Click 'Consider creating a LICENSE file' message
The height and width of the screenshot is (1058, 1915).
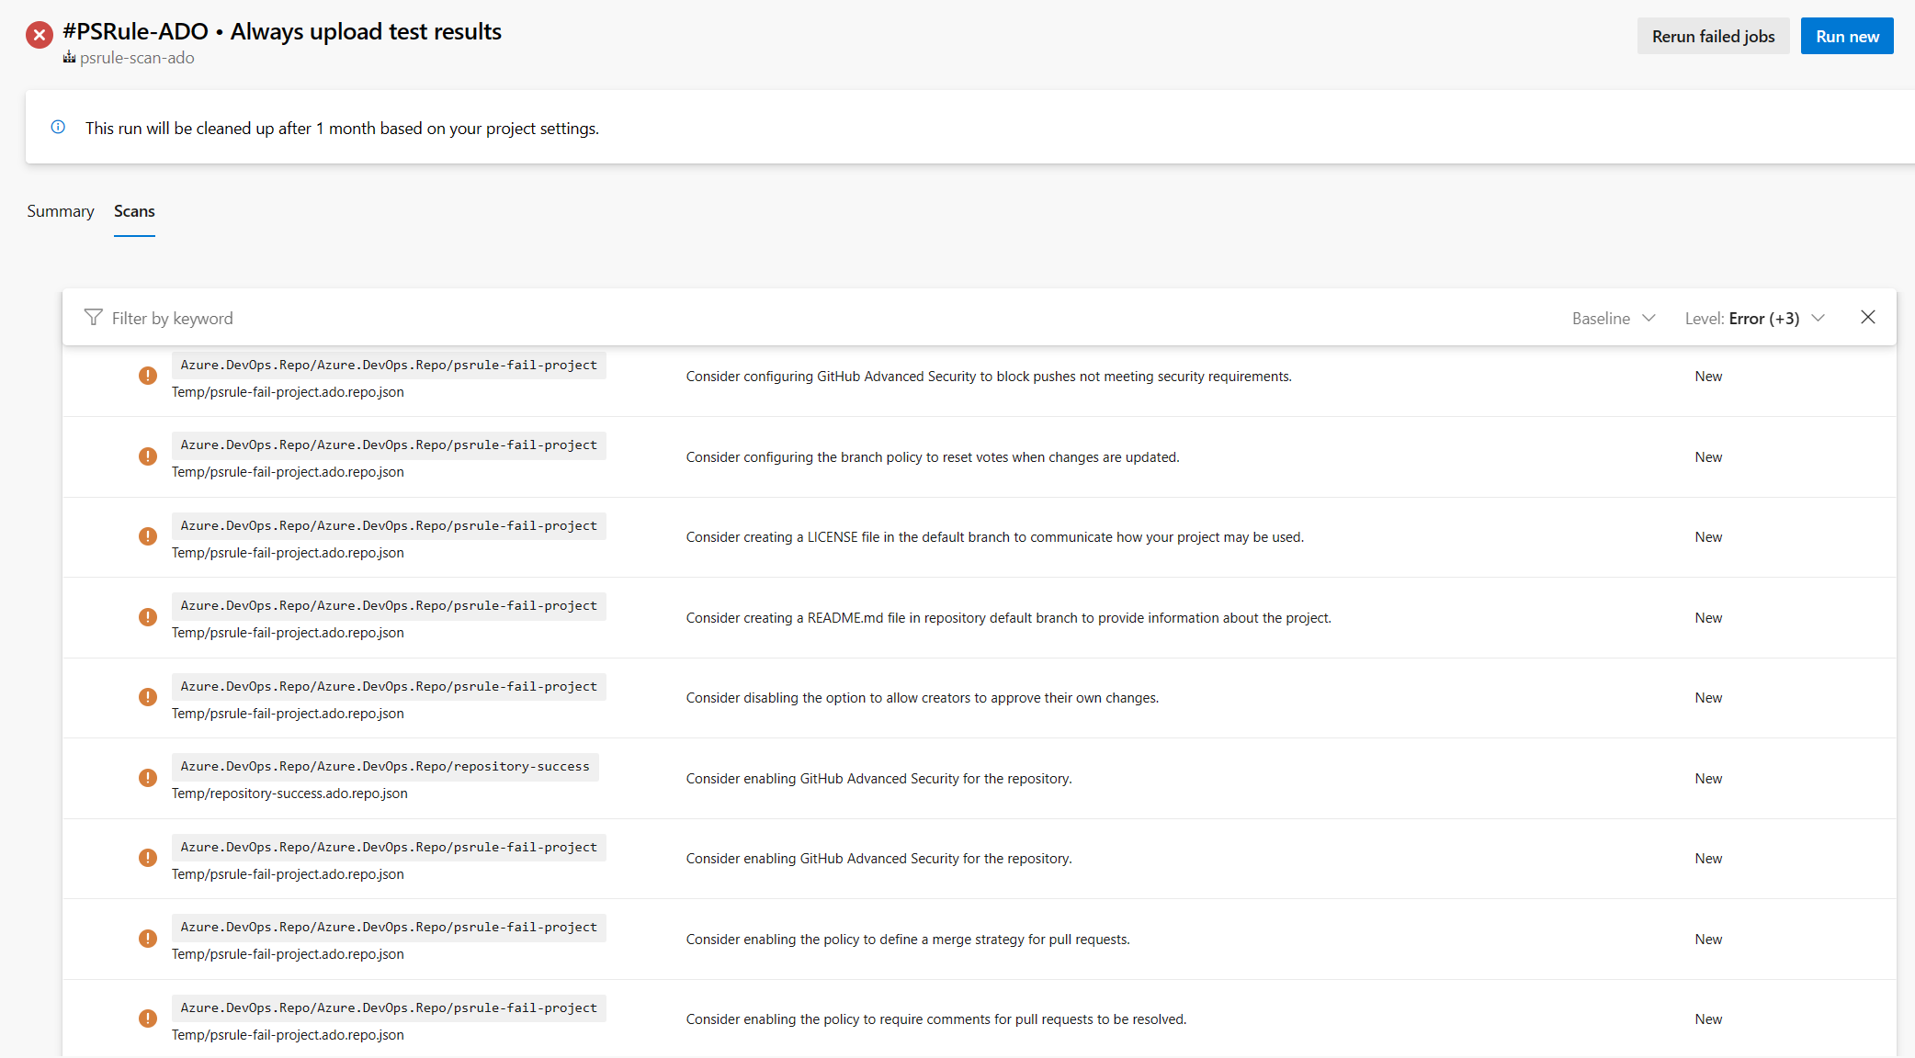(x=995, y=537)
